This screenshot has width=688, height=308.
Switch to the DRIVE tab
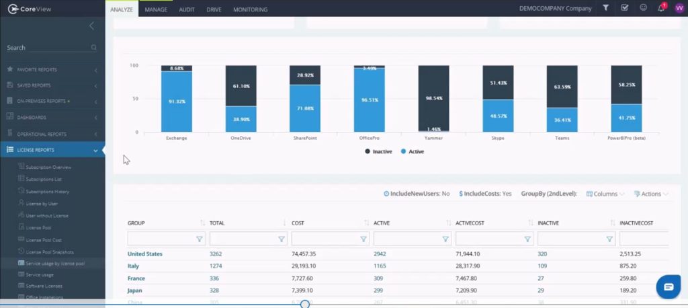[214, 9]
